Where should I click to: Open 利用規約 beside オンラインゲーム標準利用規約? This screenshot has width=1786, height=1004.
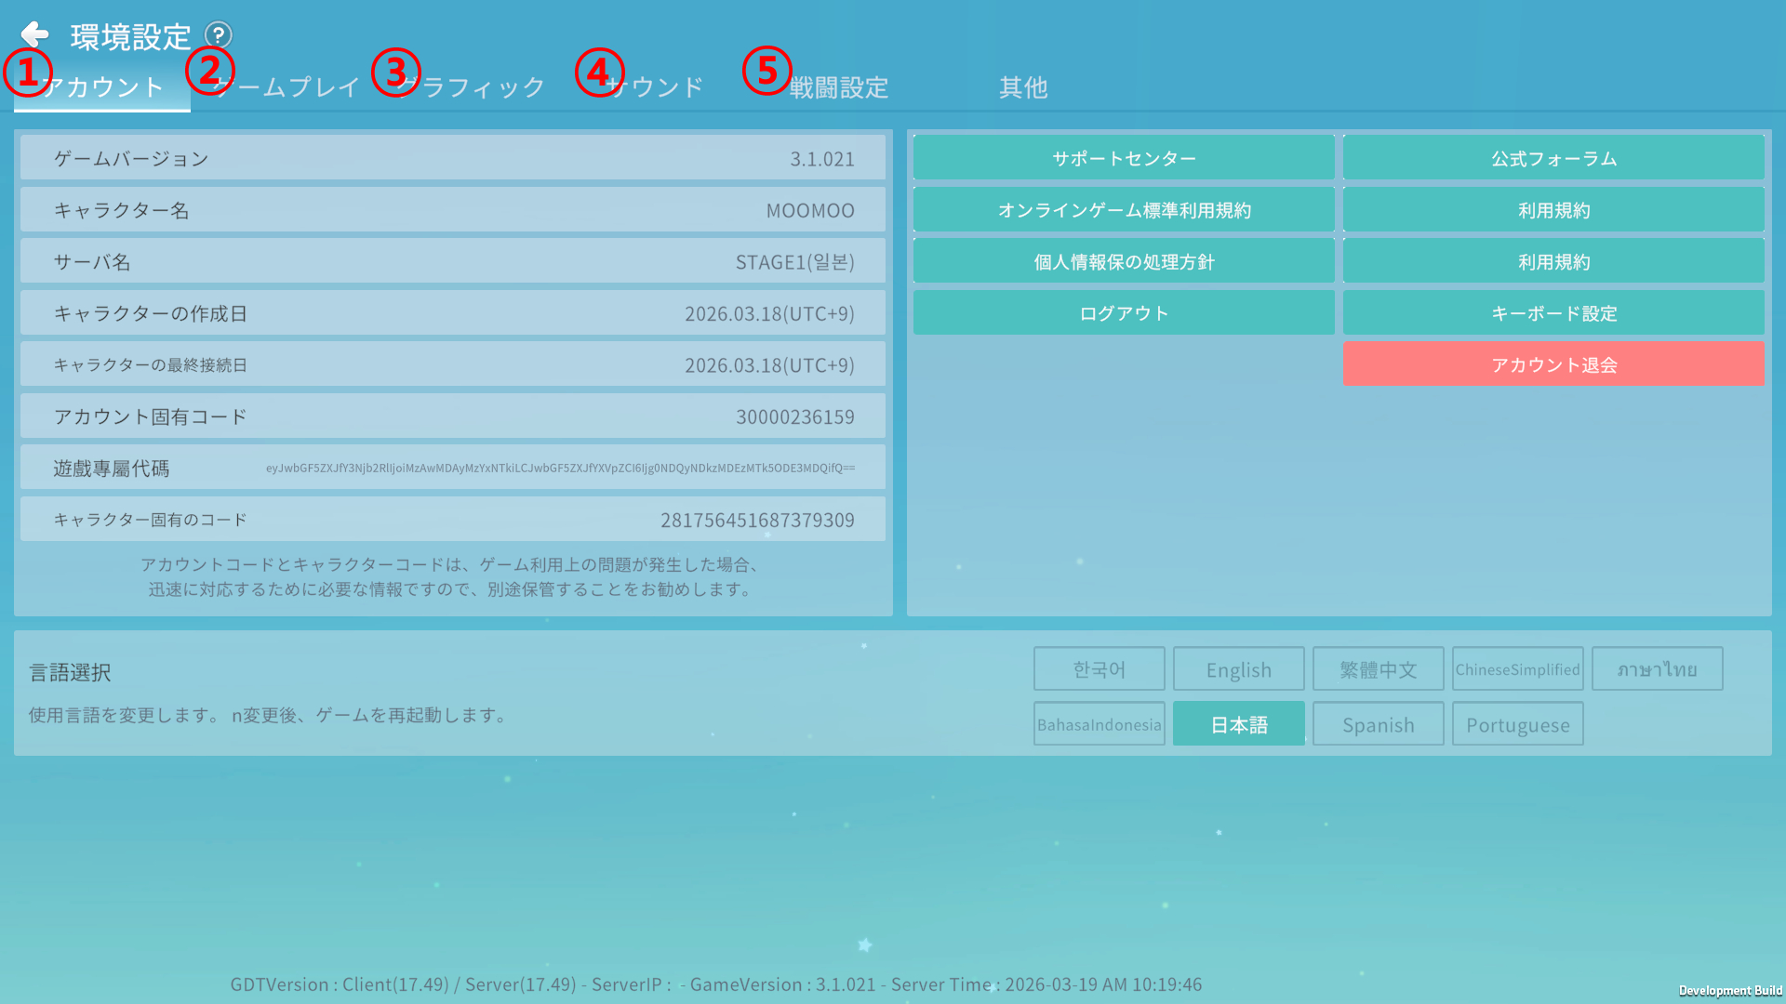(1553, 210)
